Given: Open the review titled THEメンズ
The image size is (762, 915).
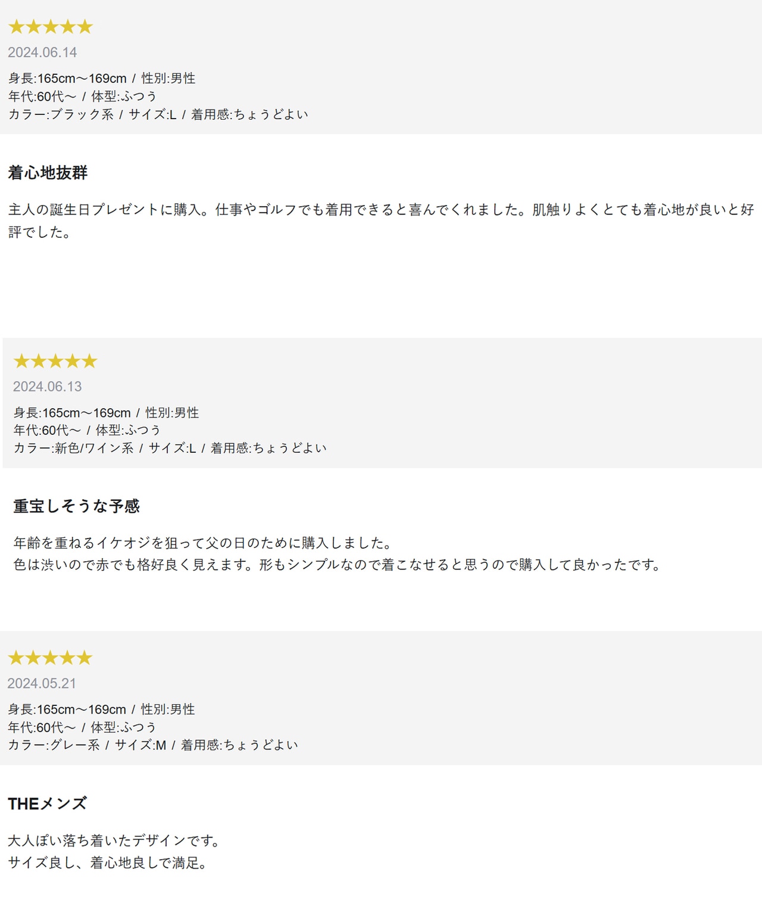Looking at the screenshot, I should click(47, 804).
